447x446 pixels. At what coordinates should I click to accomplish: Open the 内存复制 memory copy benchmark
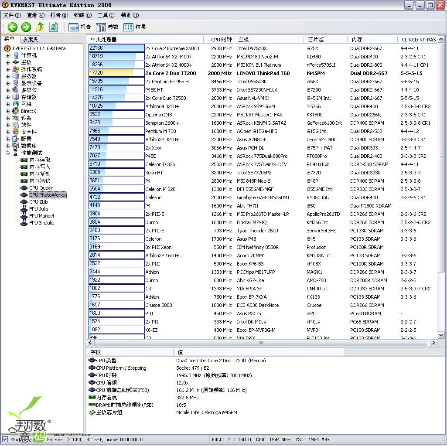(40, 174)
